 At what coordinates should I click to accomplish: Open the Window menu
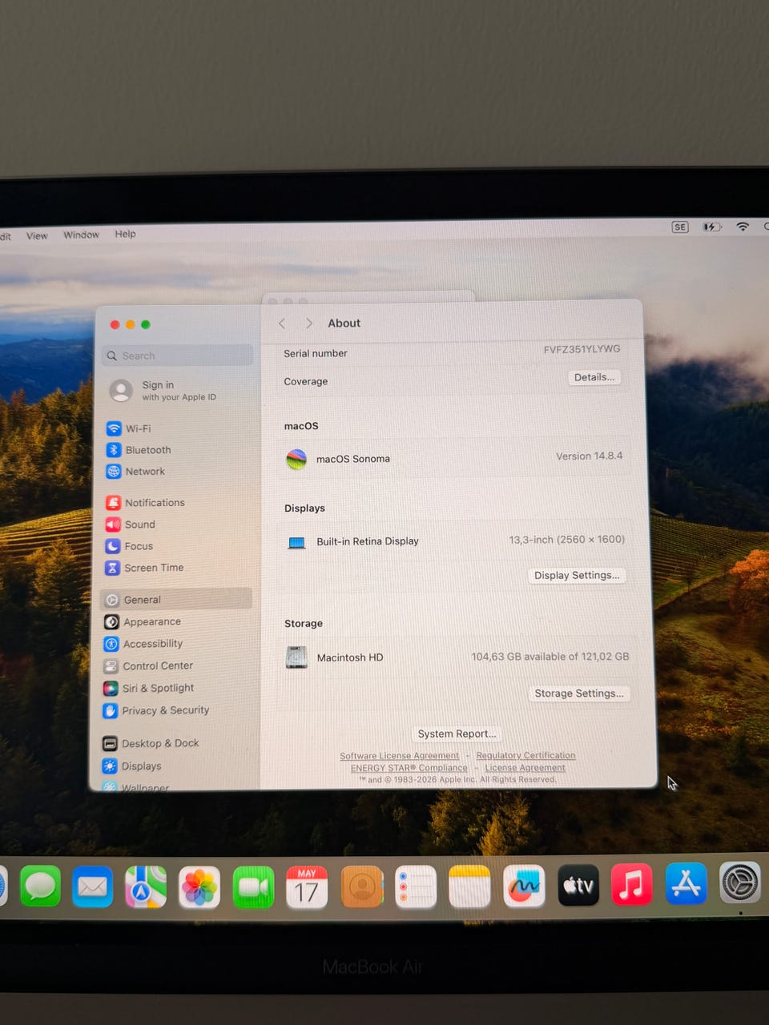[82, 235]
